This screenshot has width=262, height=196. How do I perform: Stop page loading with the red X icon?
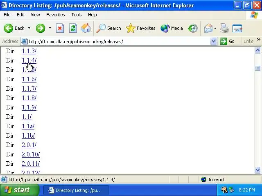[60, 28]
